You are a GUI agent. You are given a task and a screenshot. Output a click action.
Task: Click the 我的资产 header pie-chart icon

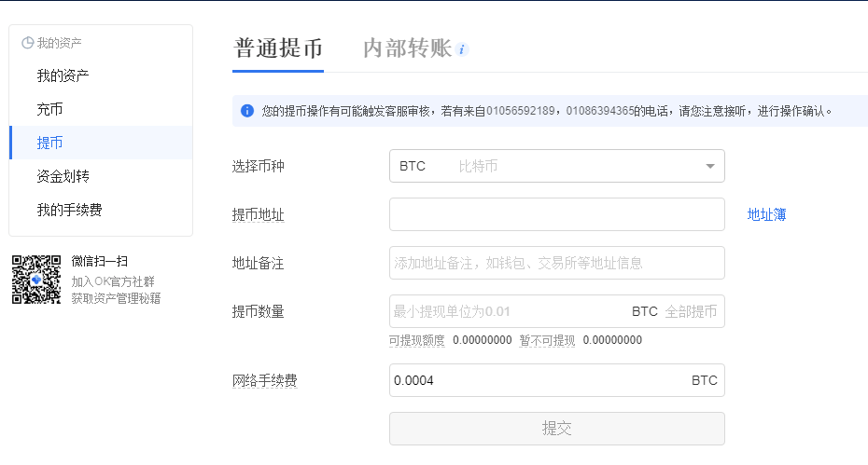tap(28, 43)
